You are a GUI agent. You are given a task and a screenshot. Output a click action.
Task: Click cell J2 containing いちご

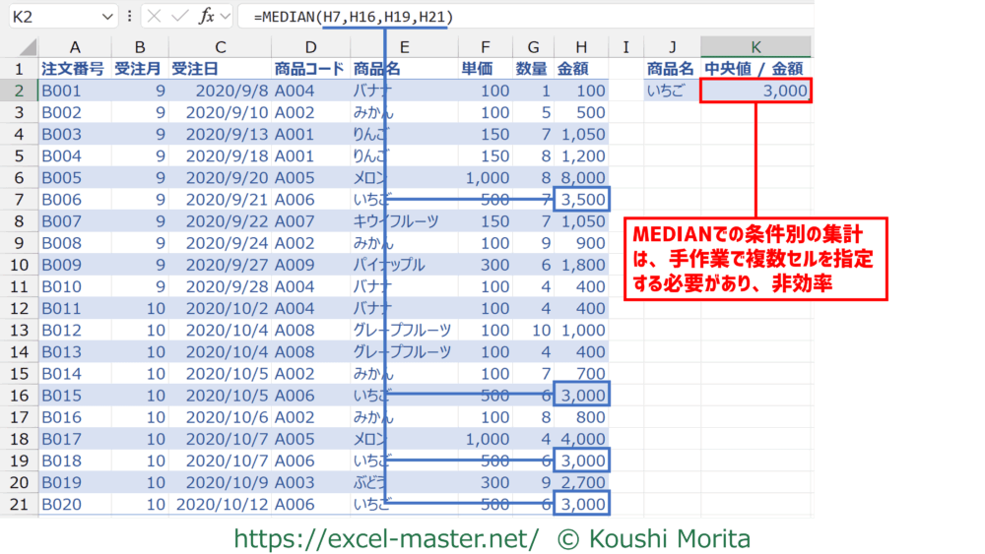coord(671,91)
